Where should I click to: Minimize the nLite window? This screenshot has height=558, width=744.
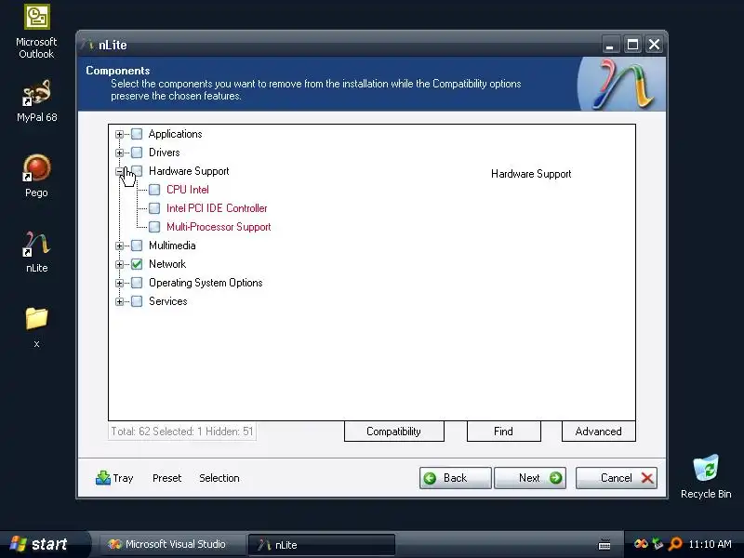[x=610, y=45]
